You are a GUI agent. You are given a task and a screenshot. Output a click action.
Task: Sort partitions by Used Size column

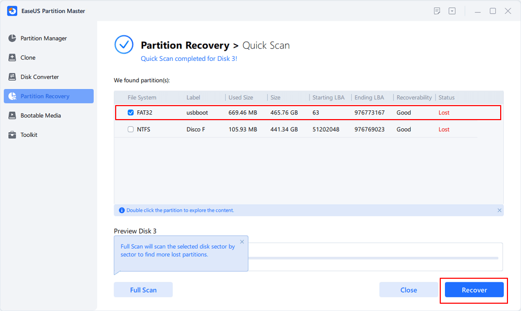240,97
